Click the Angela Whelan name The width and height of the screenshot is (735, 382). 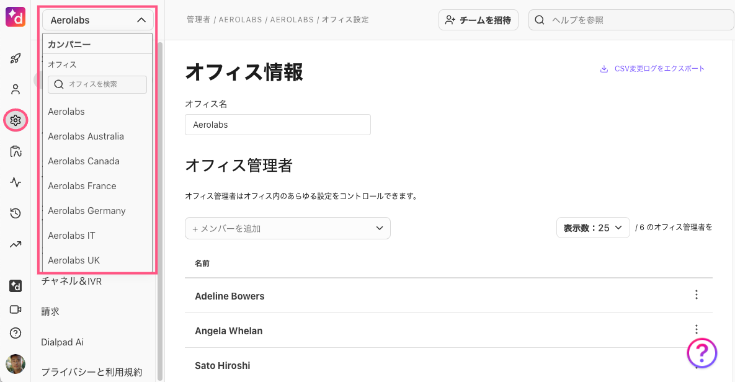pyautogui.click(x=229, y=331)
